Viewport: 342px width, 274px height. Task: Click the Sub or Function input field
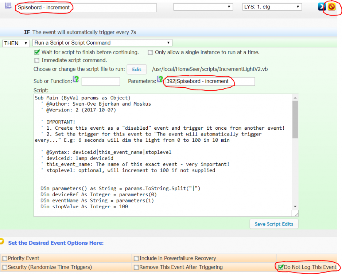click(x=101, y=81)
